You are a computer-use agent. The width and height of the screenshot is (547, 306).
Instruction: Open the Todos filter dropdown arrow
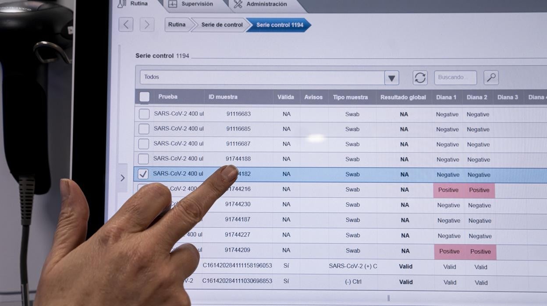(391, 78)
